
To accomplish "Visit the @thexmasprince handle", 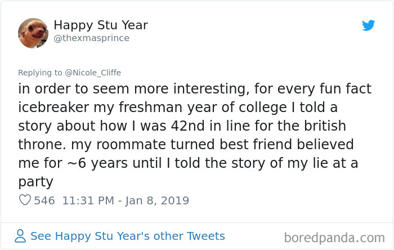I will [x=91, y=38].
